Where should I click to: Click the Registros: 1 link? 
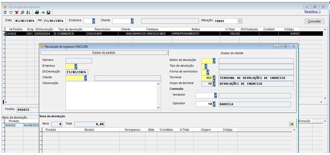pyautogui.click(x=312, y=12)
